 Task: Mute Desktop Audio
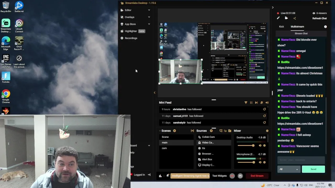click(260, 145)
